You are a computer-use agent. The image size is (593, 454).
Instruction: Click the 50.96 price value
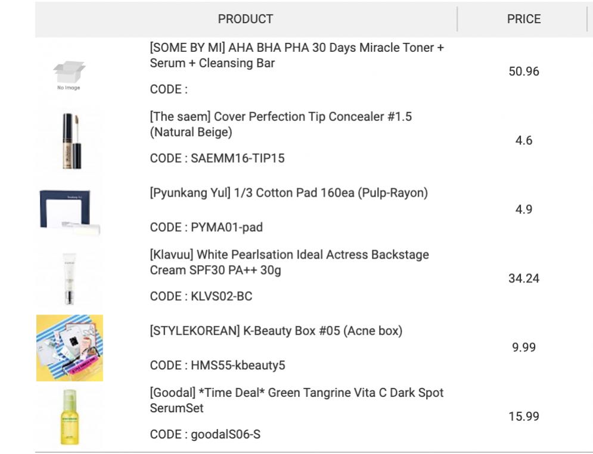(x=524, y=71)
